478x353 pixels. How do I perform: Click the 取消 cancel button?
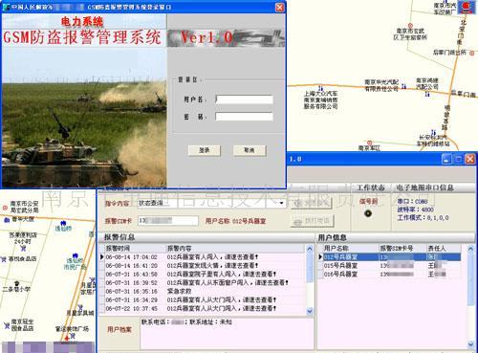pyautogui.click(x=250, y=150)
